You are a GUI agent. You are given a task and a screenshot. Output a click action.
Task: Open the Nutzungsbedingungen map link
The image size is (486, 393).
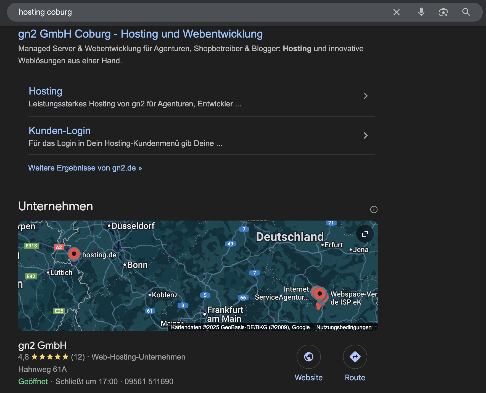(344, 327)
